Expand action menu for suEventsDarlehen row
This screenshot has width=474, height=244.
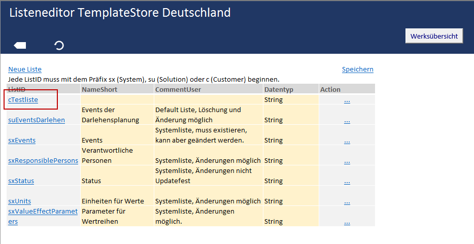tap(347, 120)
